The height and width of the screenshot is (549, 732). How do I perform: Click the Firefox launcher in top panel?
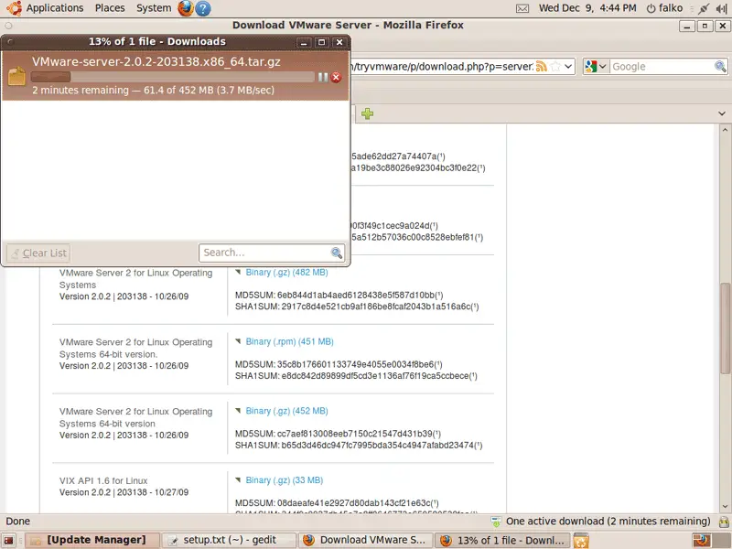(186, 8)
